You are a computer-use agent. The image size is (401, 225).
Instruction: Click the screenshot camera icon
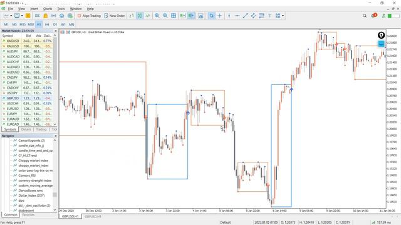(x=201, y=16)
